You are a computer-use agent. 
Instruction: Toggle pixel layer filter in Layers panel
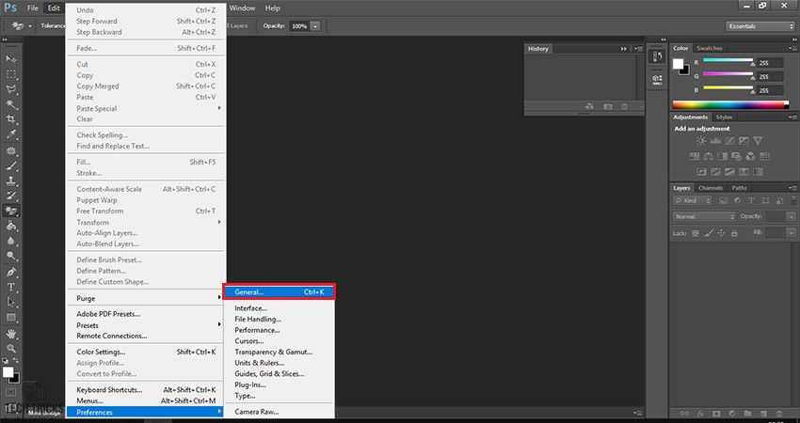[722, 201]
